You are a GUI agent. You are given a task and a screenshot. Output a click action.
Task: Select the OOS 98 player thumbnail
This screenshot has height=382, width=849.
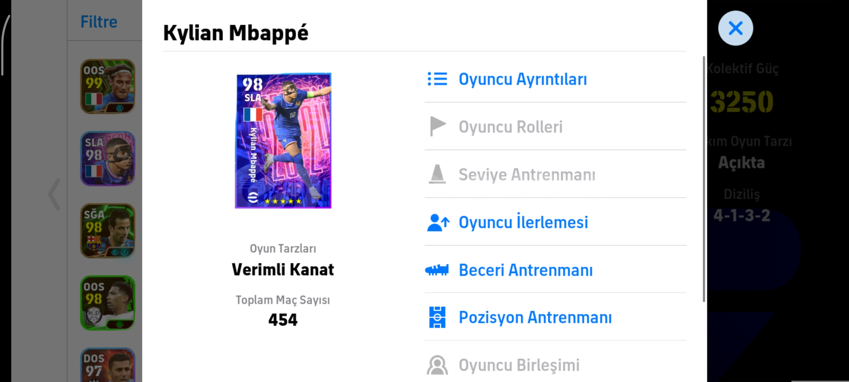pyautogui.click(x=107, y=303)
